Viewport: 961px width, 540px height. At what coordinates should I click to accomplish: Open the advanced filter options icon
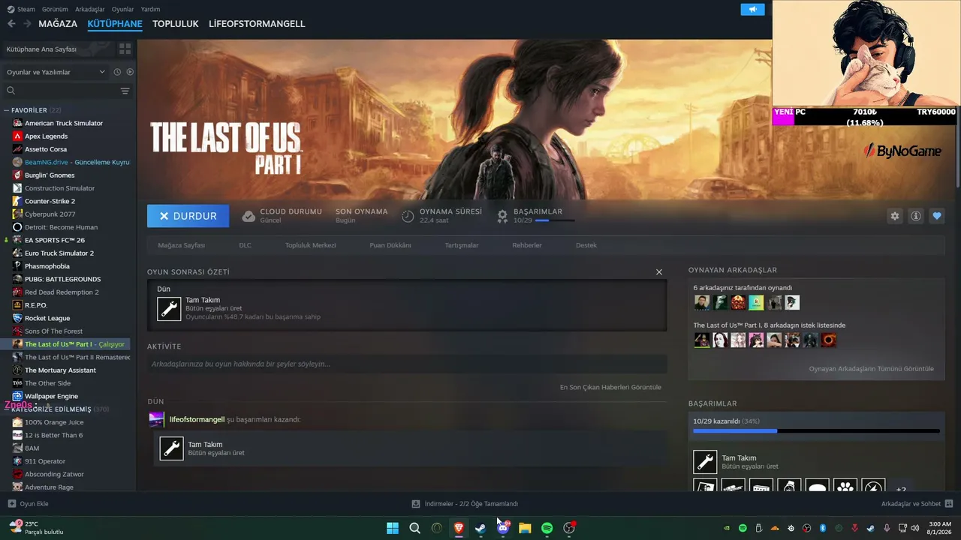(x=125, y=91)
